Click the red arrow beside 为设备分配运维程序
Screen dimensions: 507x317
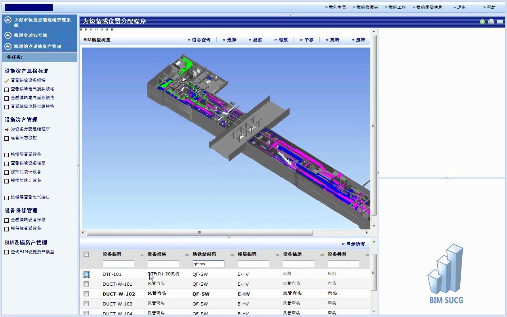point(7,129)
